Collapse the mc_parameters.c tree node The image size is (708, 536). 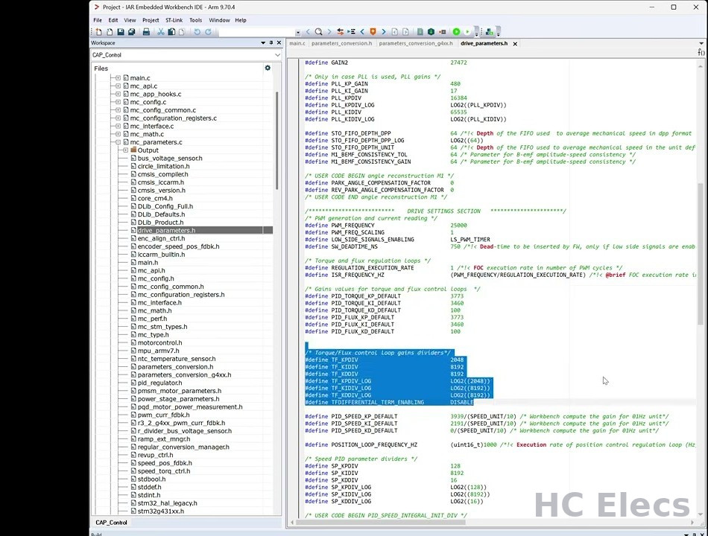click(118, 142)
